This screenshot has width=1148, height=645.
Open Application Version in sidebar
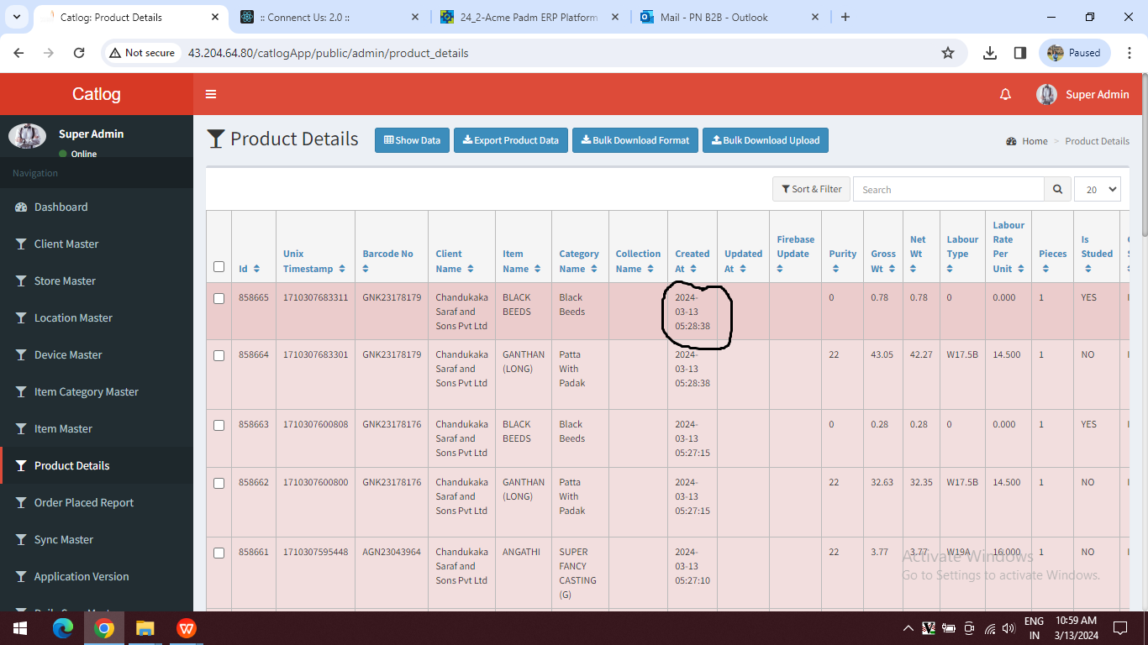[97, 576]
